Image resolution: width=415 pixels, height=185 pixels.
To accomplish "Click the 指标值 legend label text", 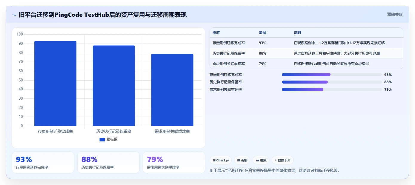I will click(x=112, y=139).
